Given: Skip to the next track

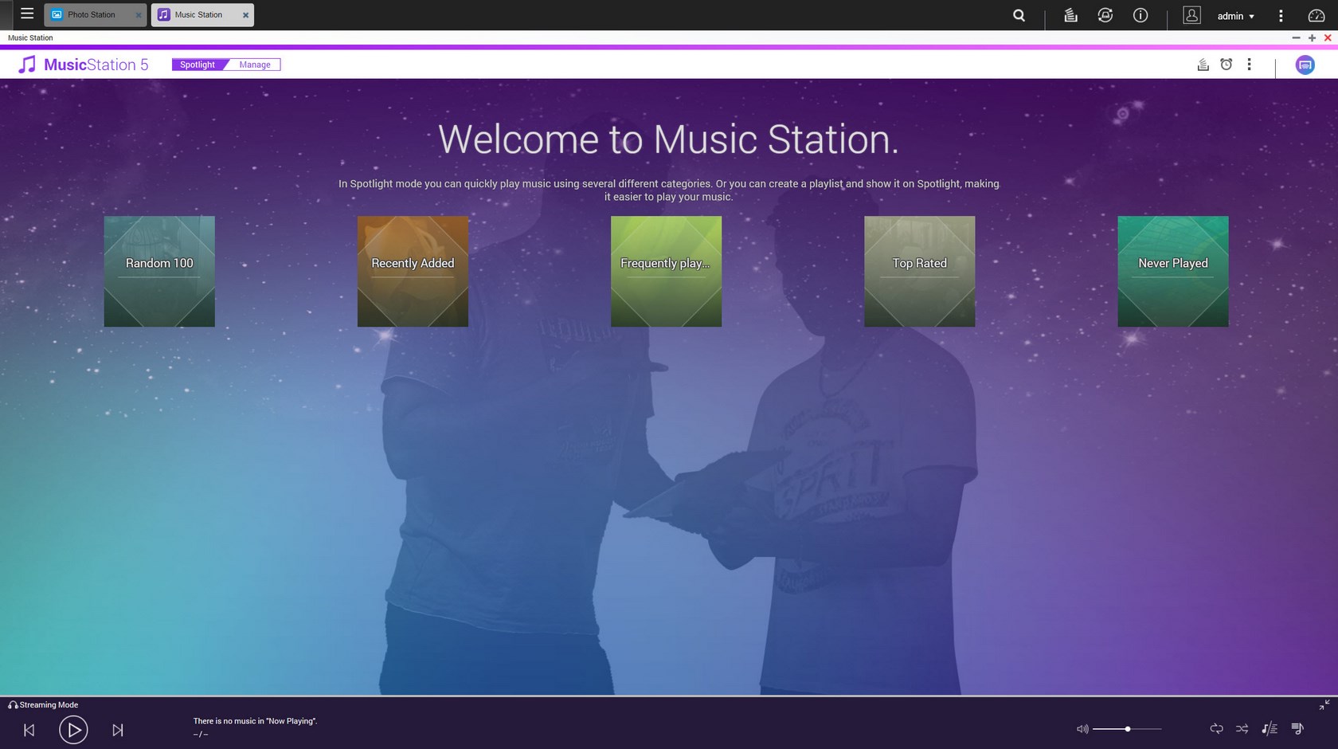Looking at the screenshot, I should (x=118, y=730).
